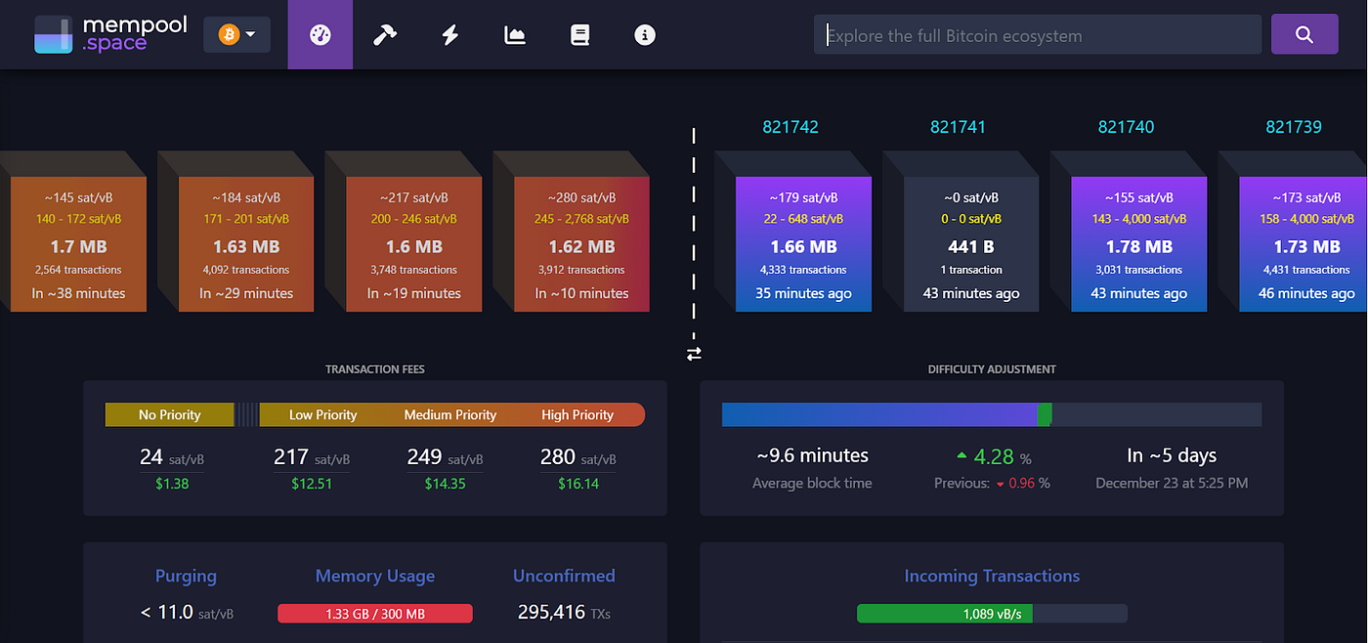
Task: Click the difficulty adjustment progress bar
Action: tap(991, 414)
